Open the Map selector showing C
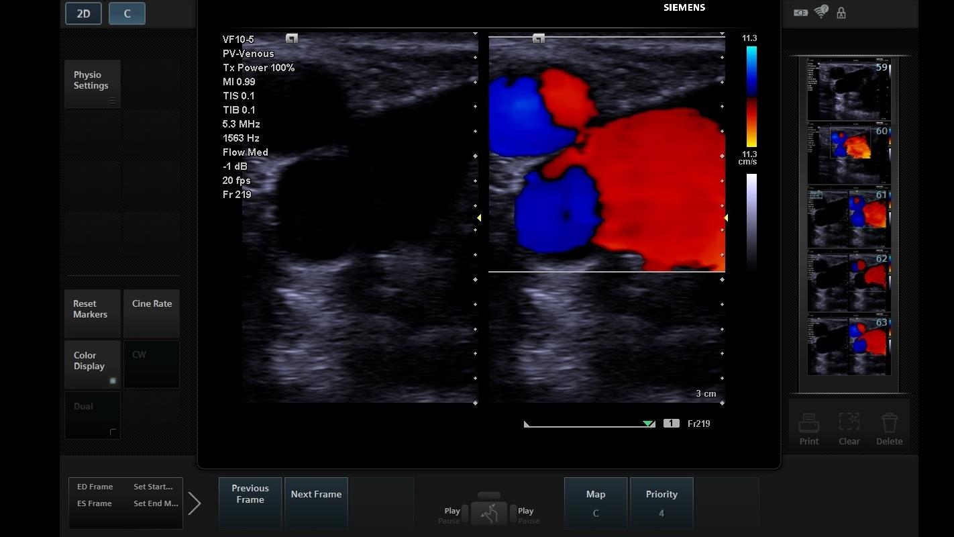954x537 pixels. tap(595, 503)
